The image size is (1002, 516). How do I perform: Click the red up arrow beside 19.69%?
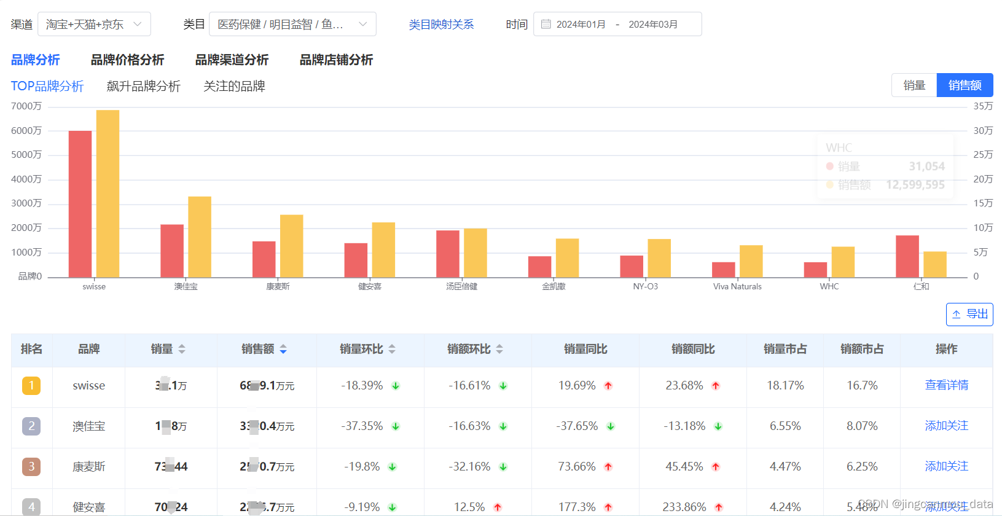pos(608,386)
